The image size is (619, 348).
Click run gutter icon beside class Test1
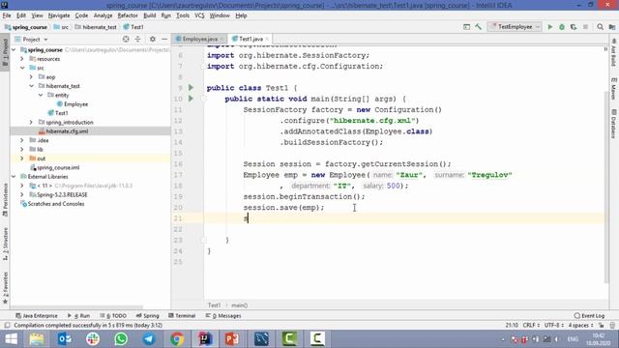pyautogui.click(x=191, y=88)
